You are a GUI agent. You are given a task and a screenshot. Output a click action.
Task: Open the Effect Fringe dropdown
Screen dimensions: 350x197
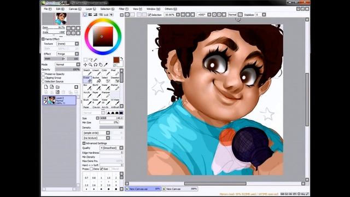[77, 54]
